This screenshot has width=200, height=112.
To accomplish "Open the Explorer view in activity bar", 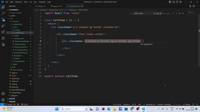I will [3, 7].
